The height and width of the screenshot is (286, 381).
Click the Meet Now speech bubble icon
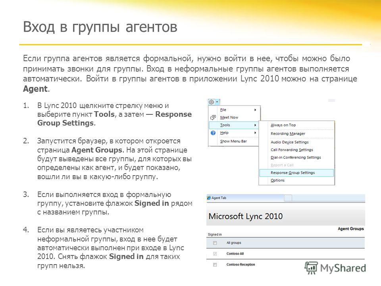(x=213, y=118)
